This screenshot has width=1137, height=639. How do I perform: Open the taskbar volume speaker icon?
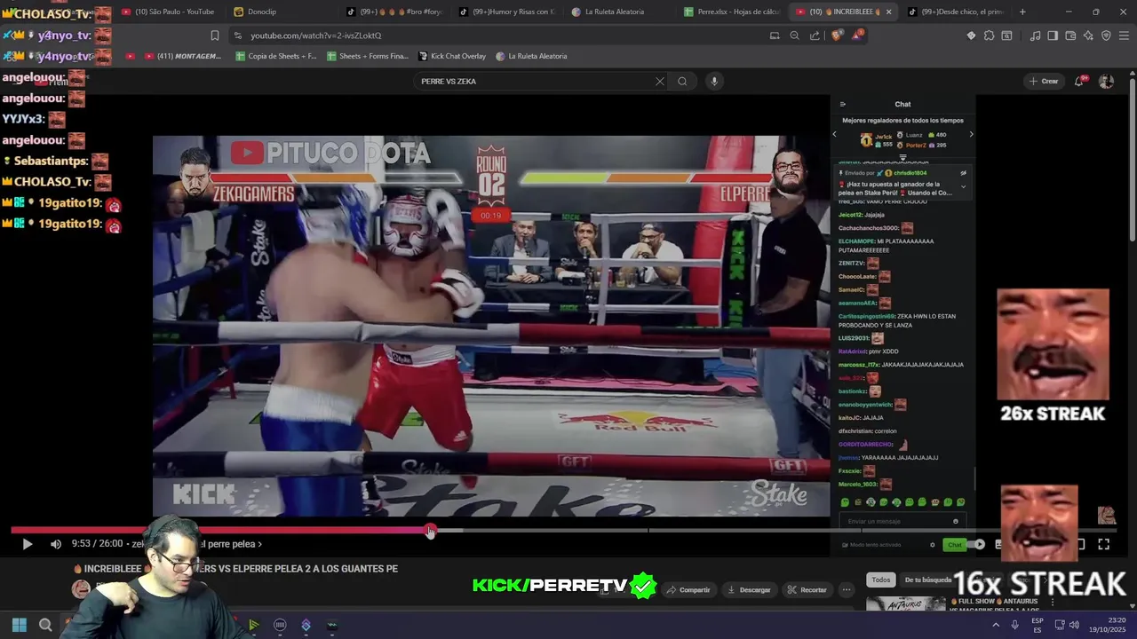click(1074, 625)
